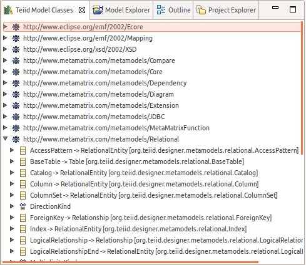Expand the xsd/2002/XSD node
Viewport: 306px width, 265px height.
coord(6,49)
